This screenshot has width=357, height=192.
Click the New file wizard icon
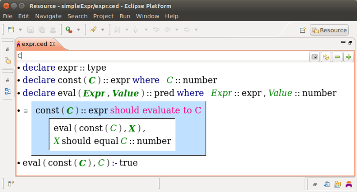(x=11, y=30)
